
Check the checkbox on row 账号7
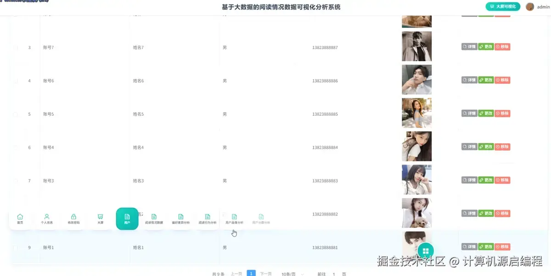coord(15,47)
